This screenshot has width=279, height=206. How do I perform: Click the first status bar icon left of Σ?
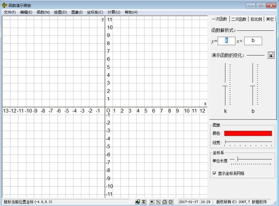(138, 202)
